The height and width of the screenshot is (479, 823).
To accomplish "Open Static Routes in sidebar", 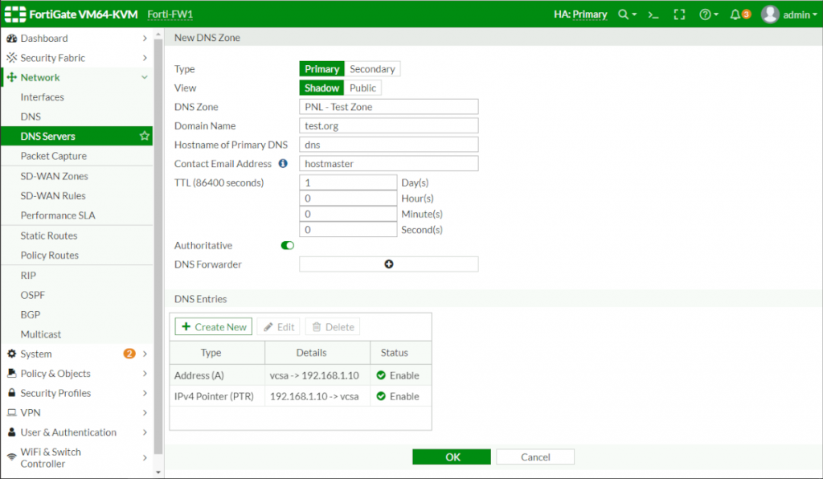I will (x=49, y=235).
